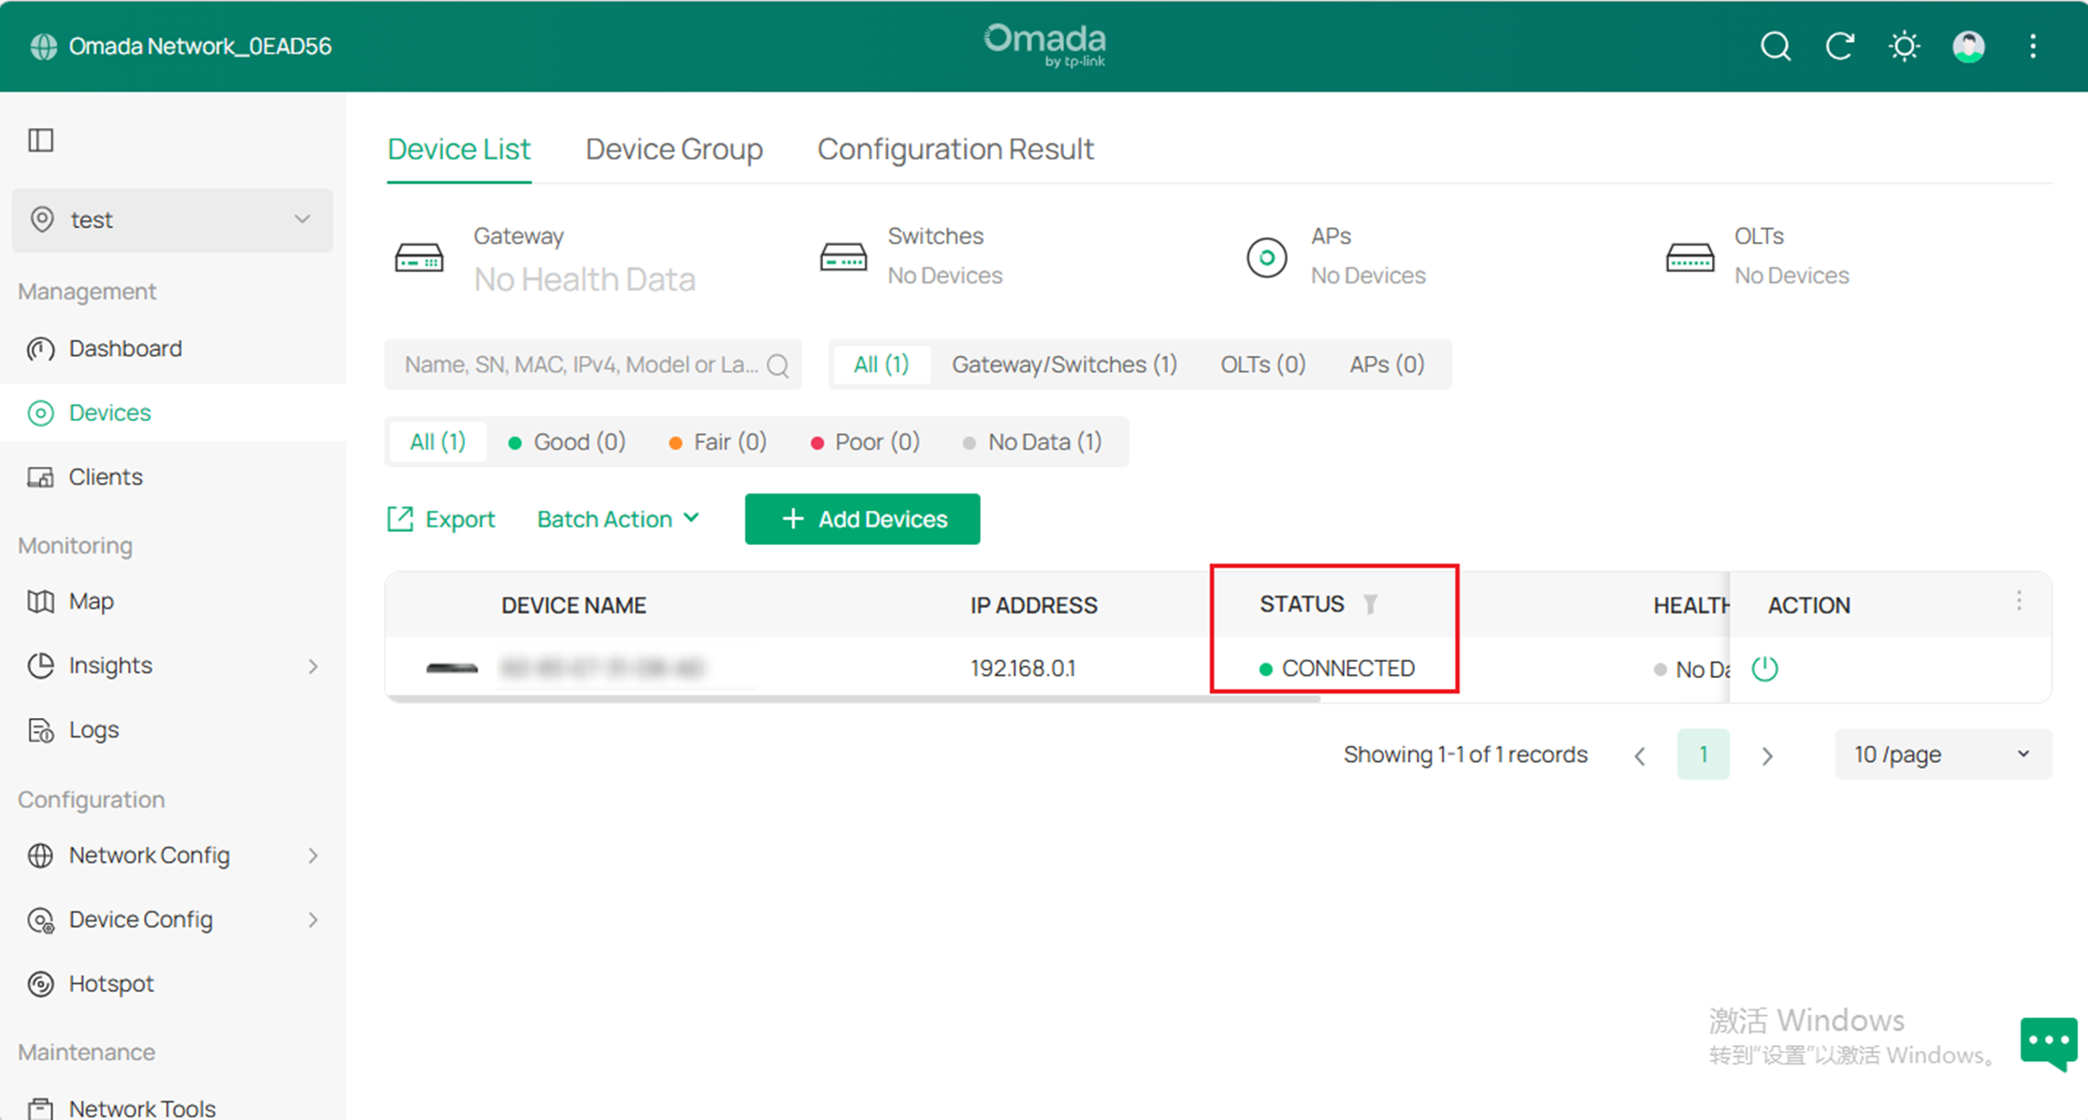This screenshot has width=2088, height=1120.
Task: Collapse the sidebar with the panel icon
Action: coord(40,140)
